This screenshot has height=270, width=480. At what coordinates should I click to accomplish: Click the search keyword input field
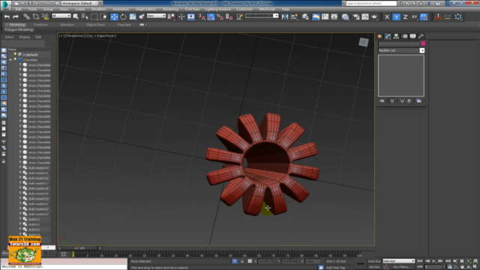coord(371,3)
